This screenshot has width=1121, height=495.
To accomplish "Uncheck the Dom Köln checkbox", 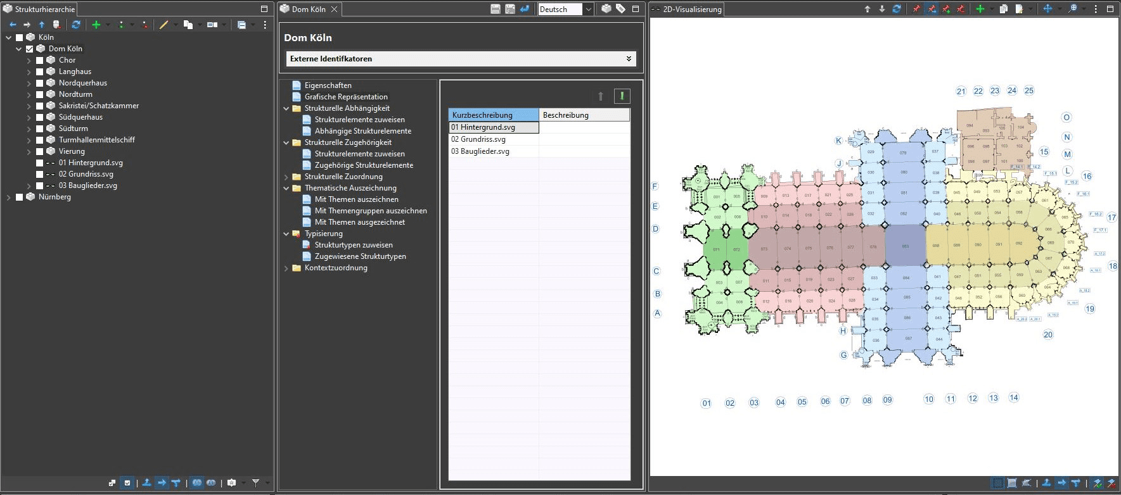I will tap(29, 49).
